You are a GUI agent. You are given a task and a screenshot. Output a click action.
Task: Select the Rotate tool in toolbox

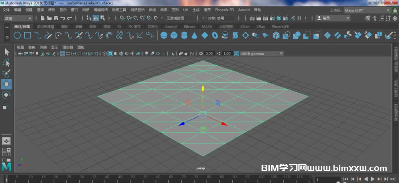point(7,95)
